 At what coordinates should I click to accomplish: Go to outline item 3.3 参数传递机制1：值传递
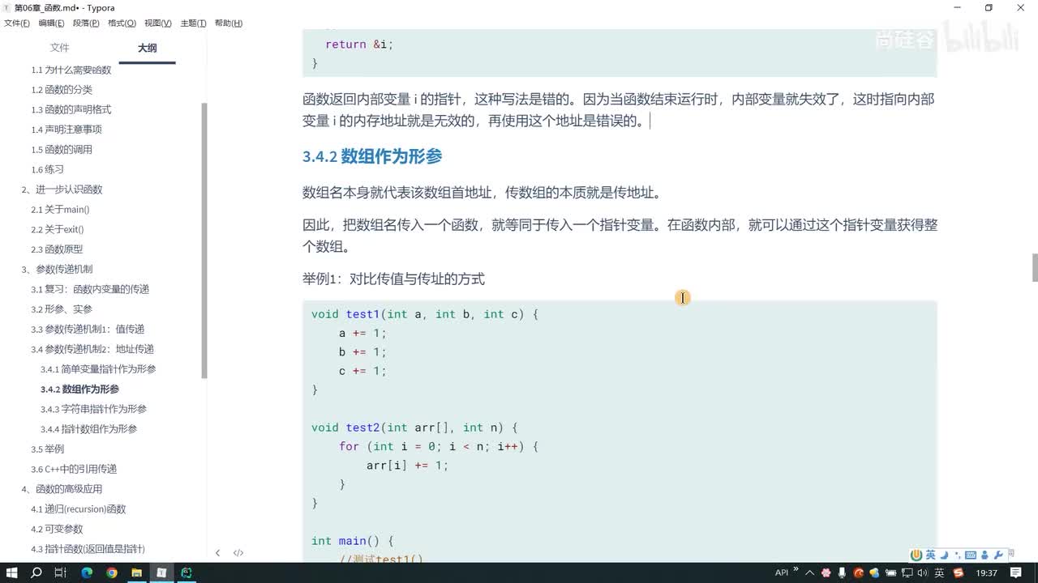[x=88, y=330]
